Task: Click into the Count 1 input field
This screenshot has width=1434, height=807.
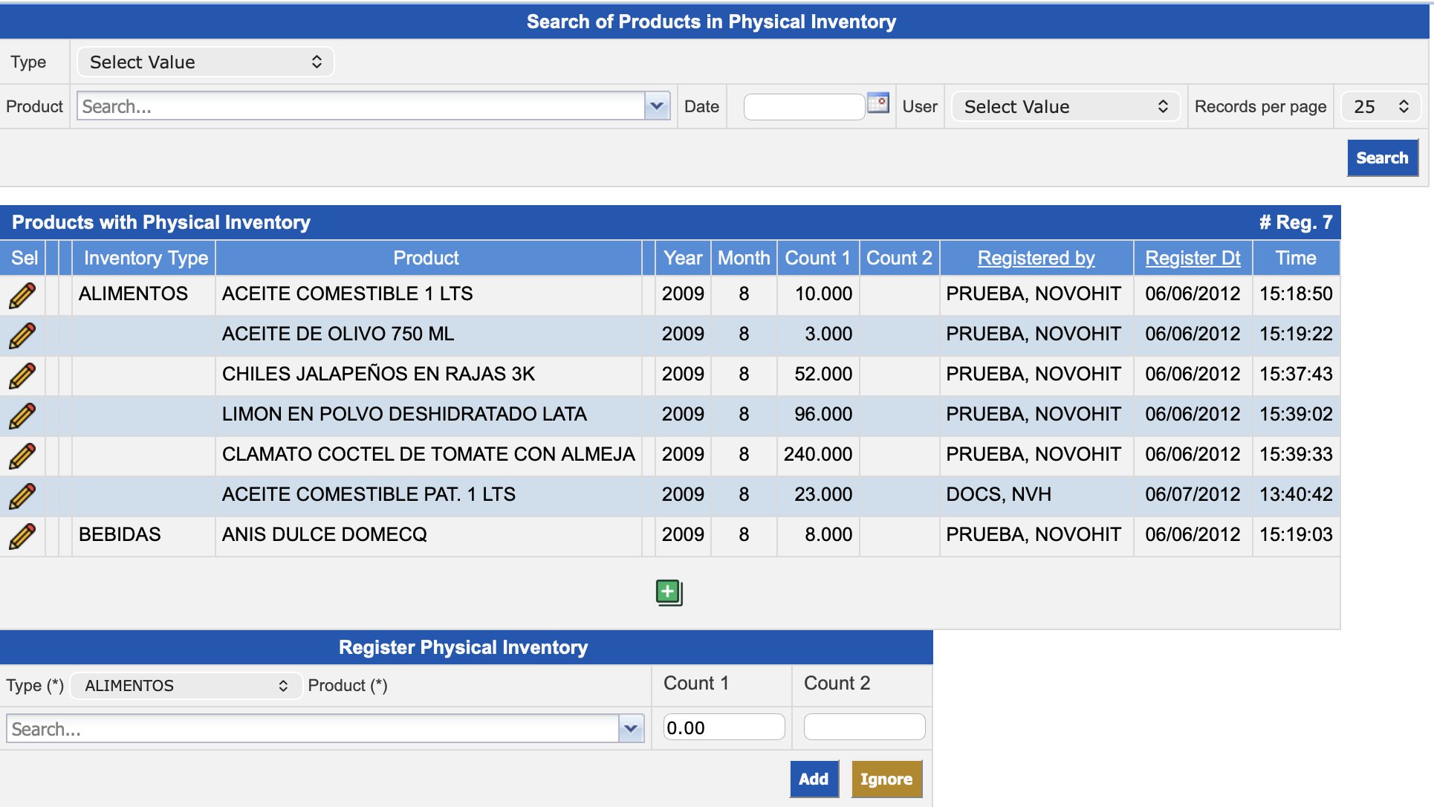Action: coord(723,727)
